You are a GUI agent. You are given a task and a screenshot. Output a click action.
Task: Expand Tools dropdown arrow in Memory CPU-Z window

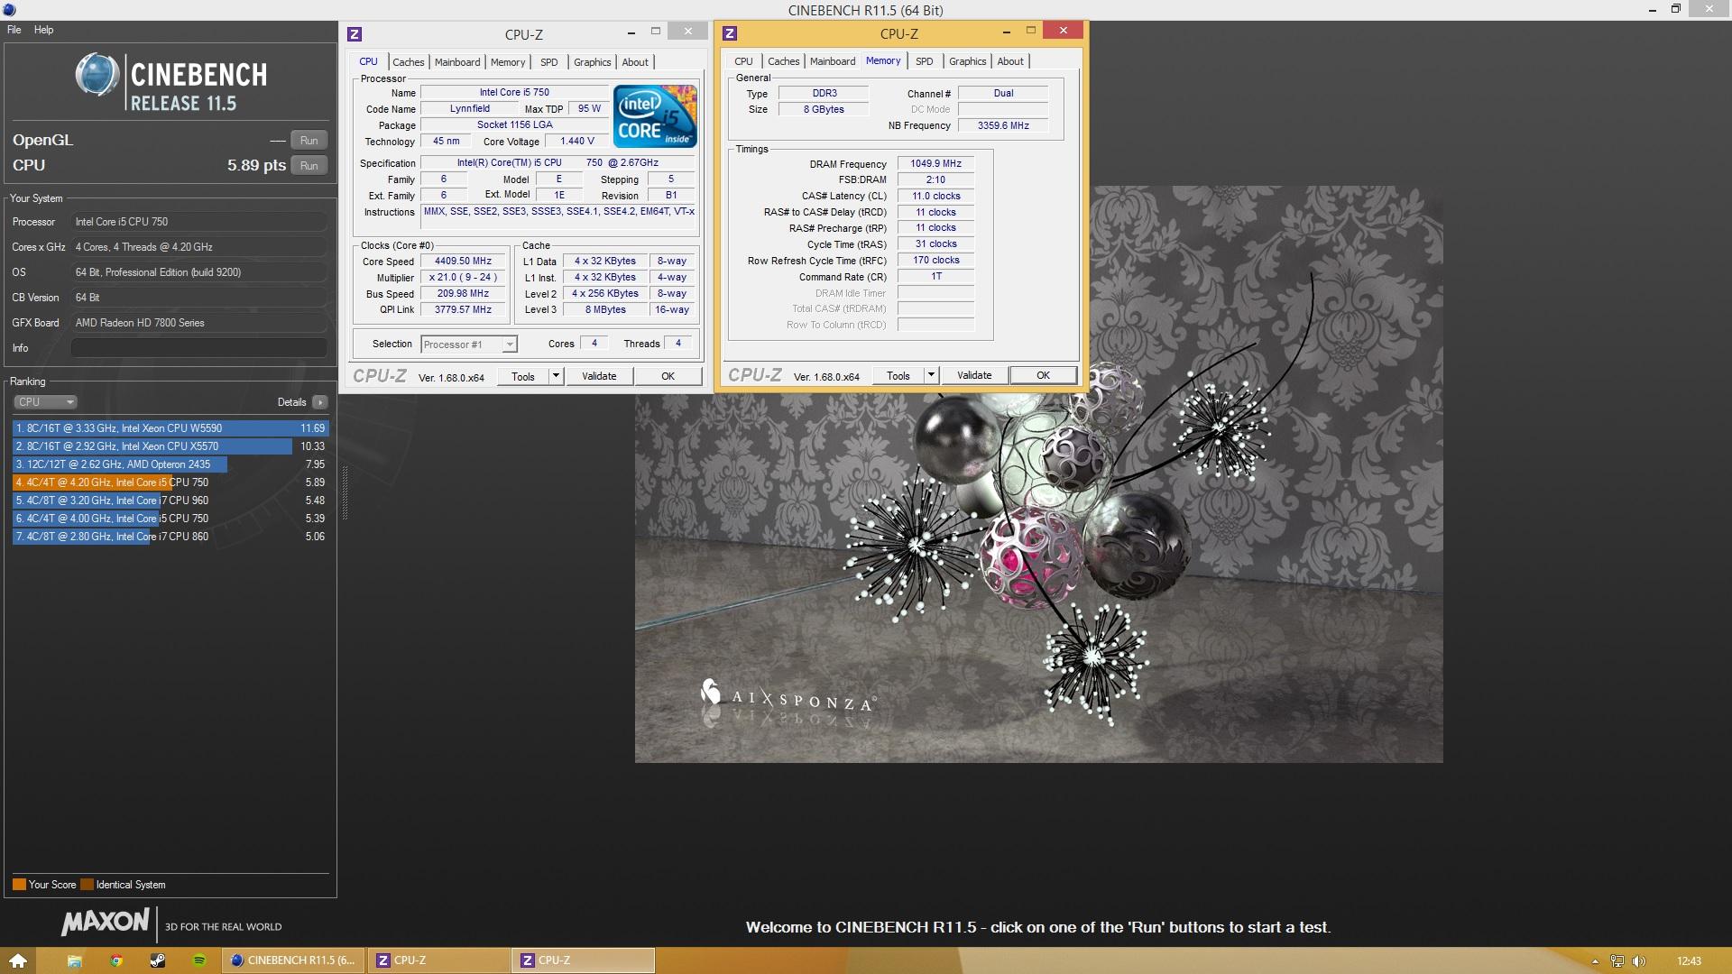pos(932,376)
